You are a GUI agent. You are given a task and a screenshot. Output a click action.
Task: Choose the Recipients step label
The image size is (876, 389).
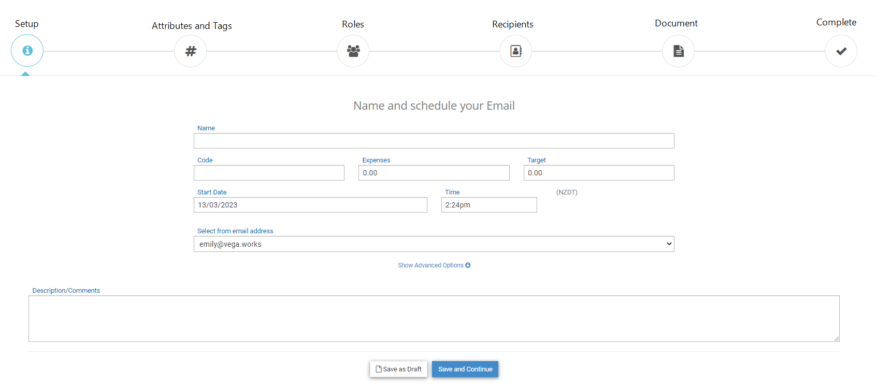(x=512, y=24)
